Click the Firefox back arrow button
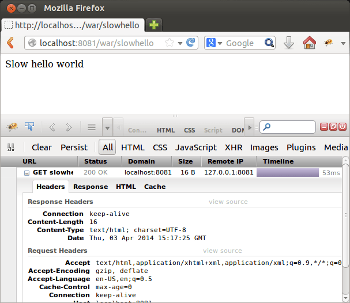 (x=10, y=43)
